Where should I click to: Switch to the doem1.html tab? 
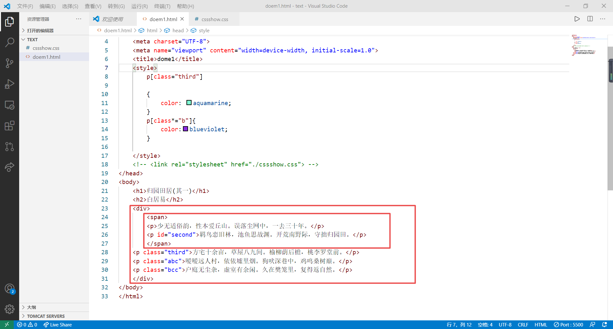pos(163,19)
